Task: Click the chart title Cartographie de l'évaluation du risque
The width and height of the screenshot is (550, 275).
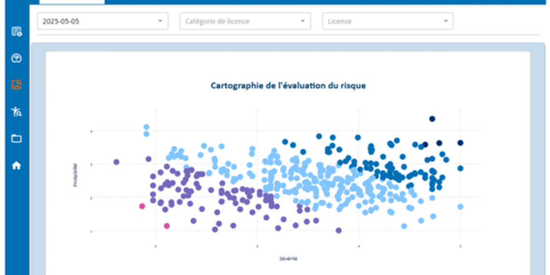Action: 288,85
